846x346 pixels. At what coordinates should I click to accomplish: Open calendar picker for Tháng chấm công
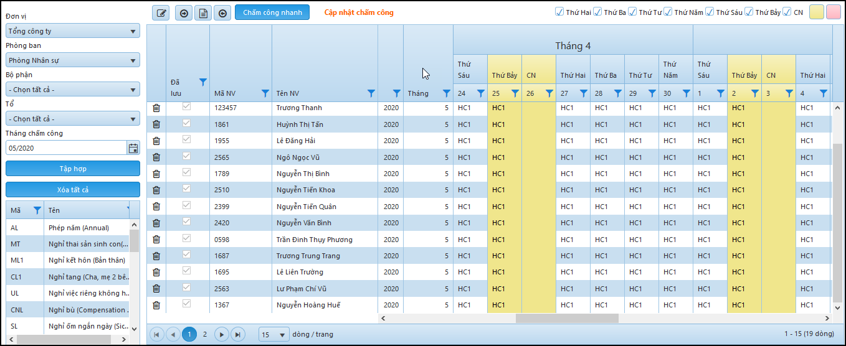coord(133,148)
